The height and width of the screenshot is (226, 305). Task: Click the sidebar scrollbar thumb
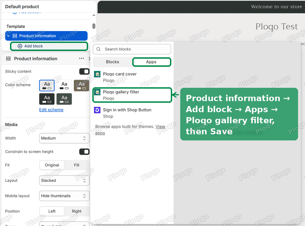94,26
